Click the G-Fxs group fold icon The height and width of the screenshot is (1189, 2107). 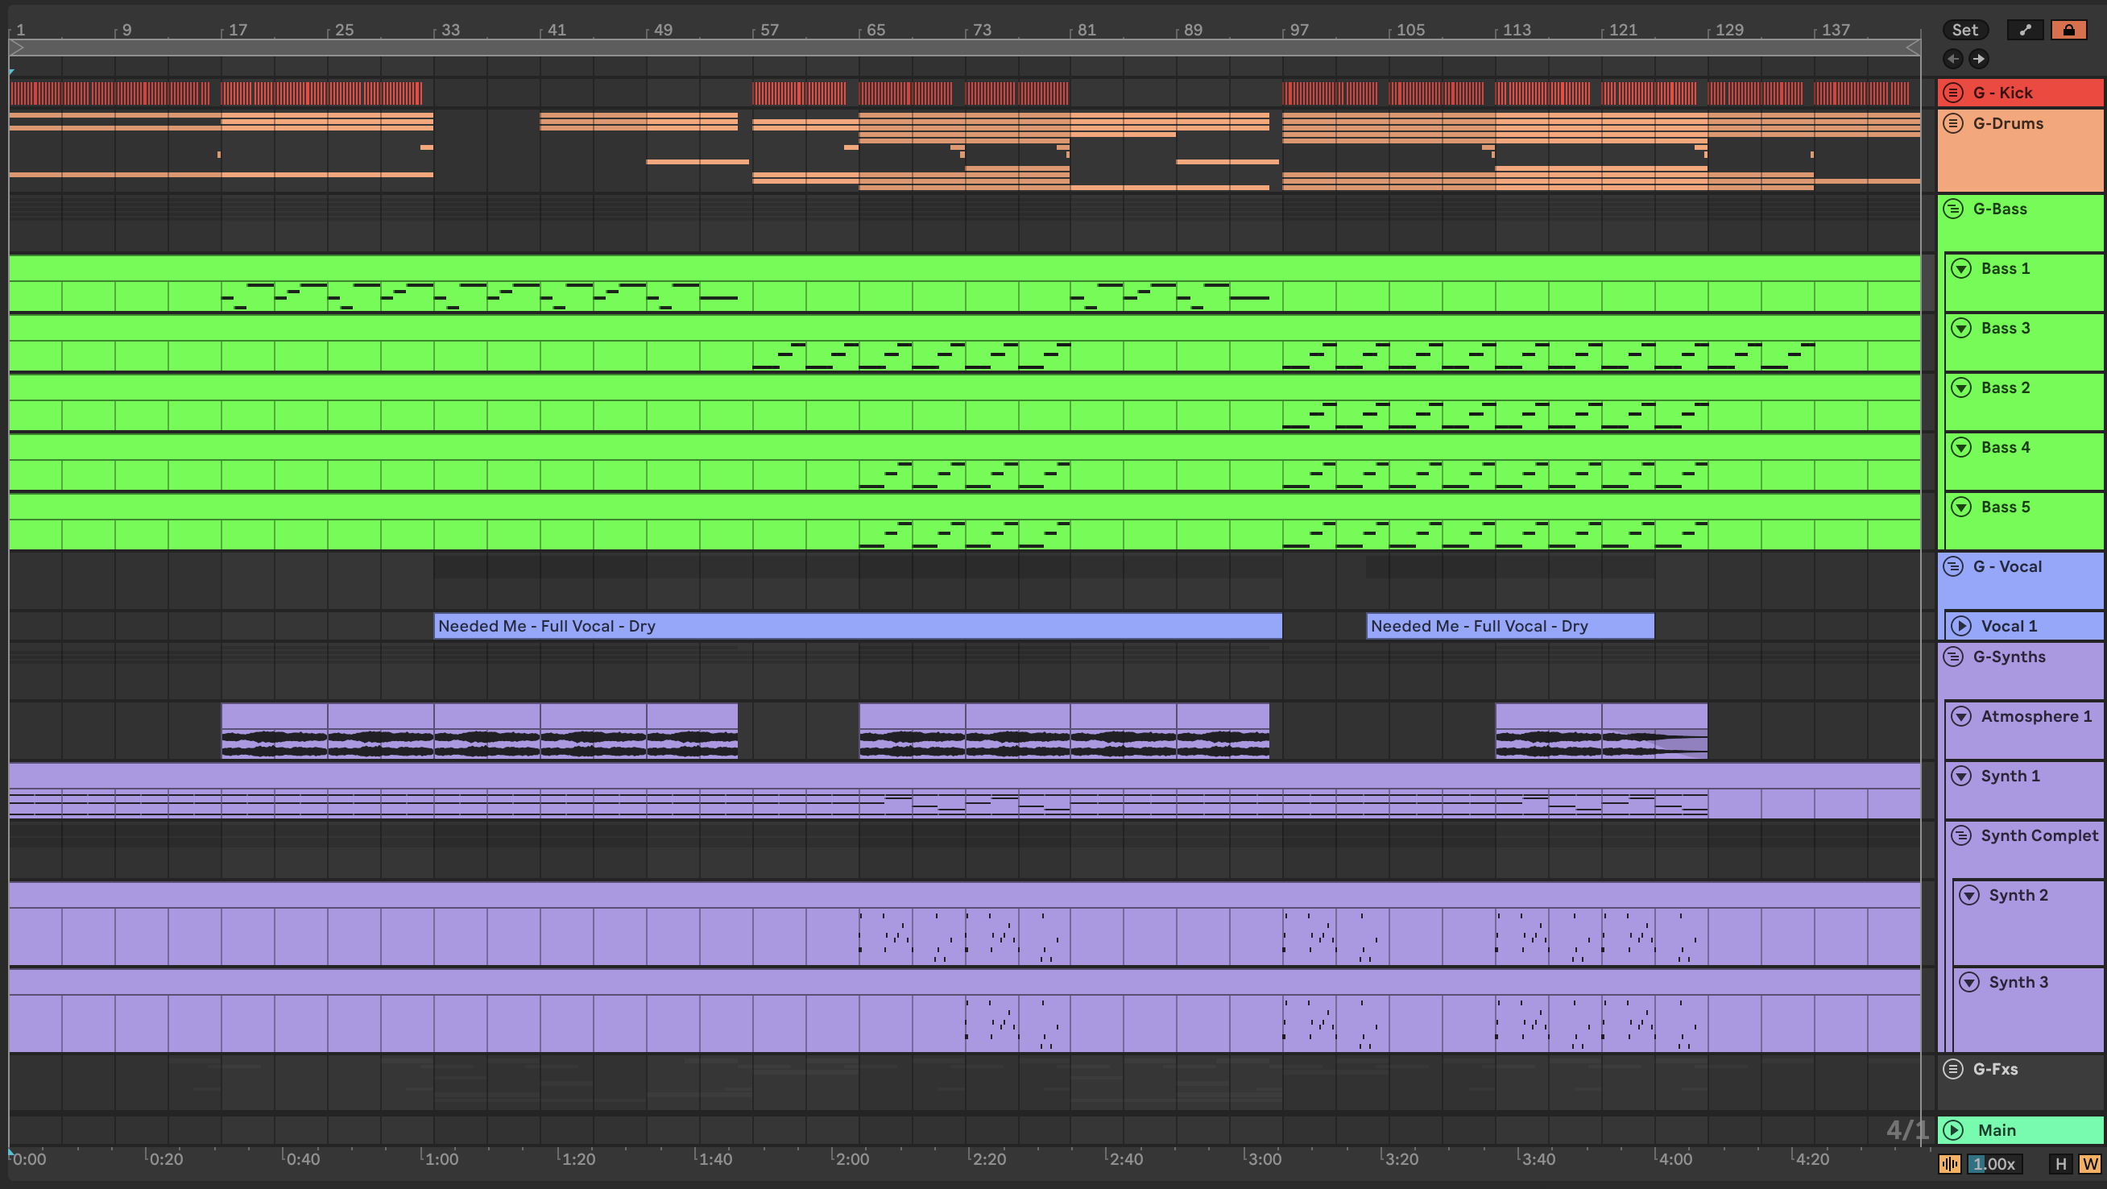tap(1953, 1069)
